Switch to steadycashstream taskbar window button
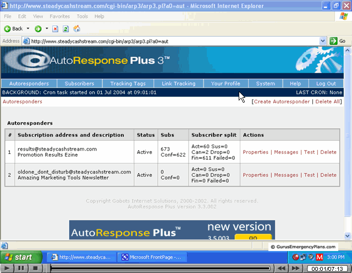The width and height of the screenshot is (352, 273). 81,257
